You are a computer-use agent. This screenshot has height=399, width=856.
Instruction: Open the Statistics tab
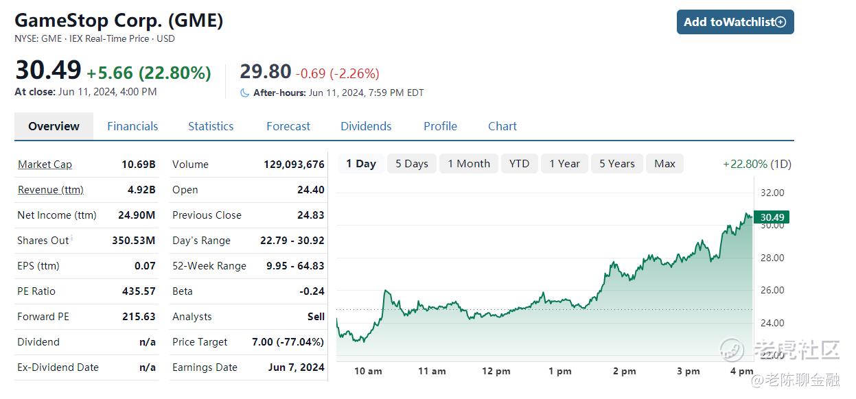pos(211,126)
